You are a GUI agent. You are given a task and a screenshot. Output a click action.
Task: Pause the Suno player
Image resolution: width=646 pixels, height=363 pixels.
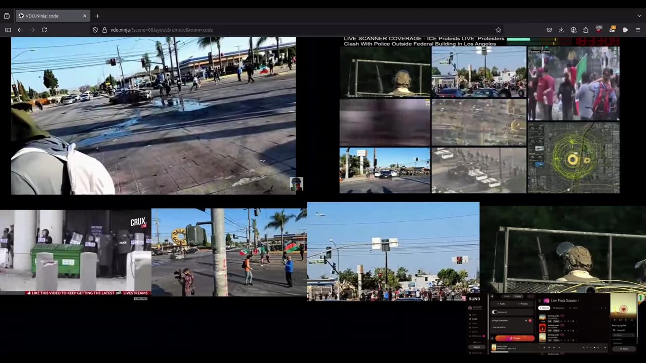549,347
